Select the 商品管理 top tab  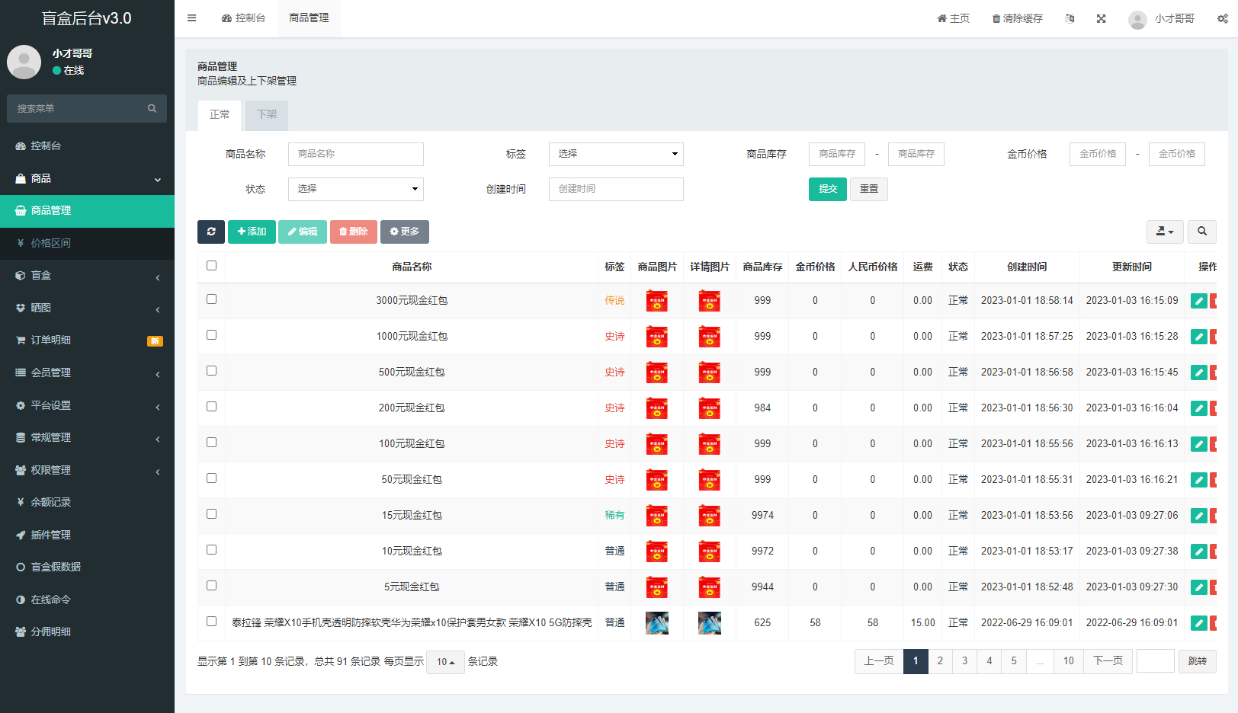[309, 18]
